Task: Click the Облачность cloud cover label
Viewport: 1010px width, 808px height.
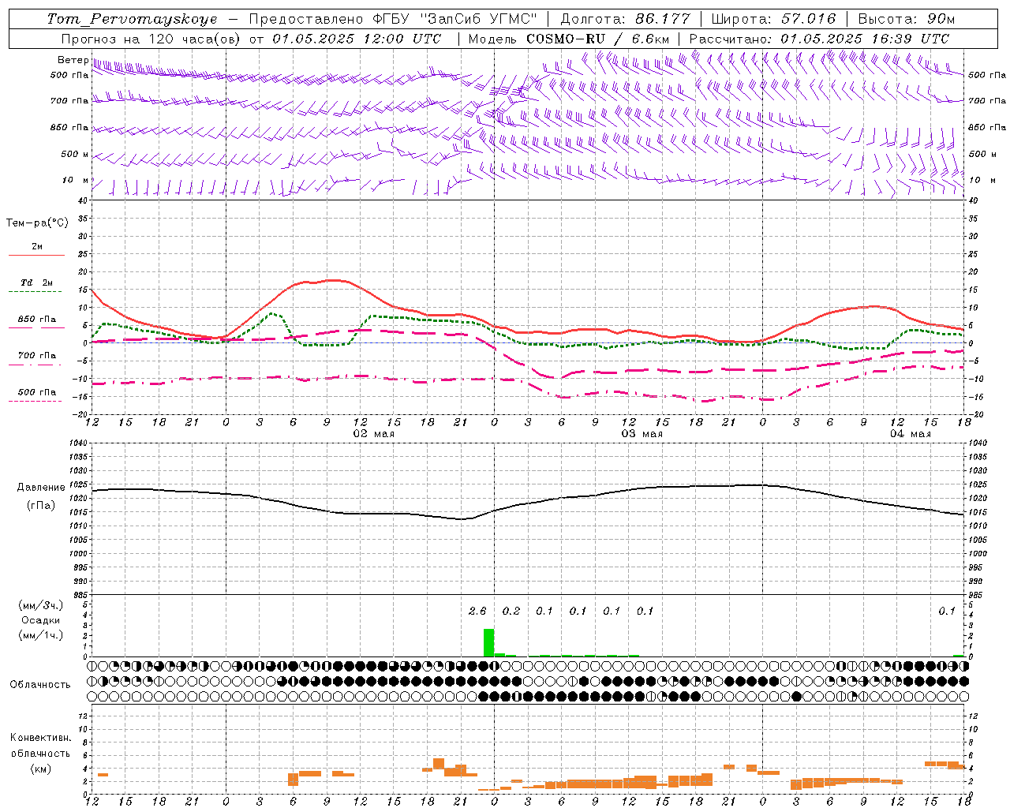Action: coord(40,684)
